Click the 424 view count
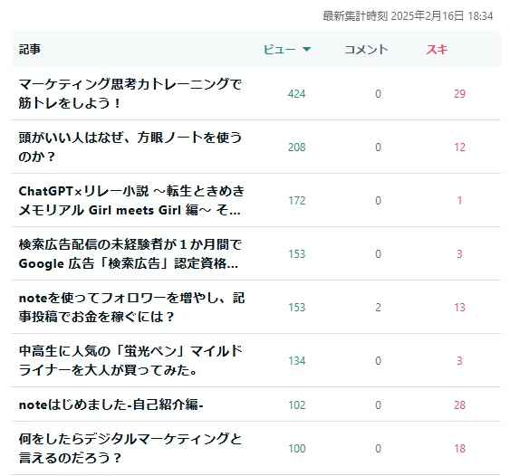 pos(296,94)
